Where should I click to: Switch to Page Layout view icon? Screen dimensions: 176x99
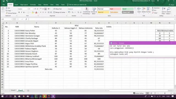[151, 93]
